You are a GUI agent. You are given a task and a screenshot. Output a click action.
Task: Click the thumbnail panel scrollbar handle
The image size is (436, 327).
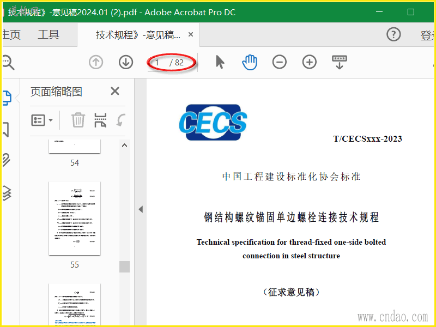(125, 267)
